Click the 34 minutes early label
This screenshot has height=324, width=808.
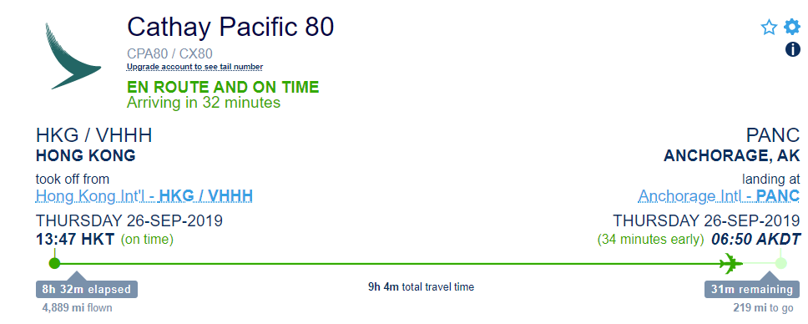point(650,240)
